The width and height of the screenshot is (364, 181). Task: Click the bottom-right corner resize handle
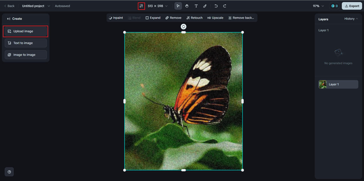[242, 170]
